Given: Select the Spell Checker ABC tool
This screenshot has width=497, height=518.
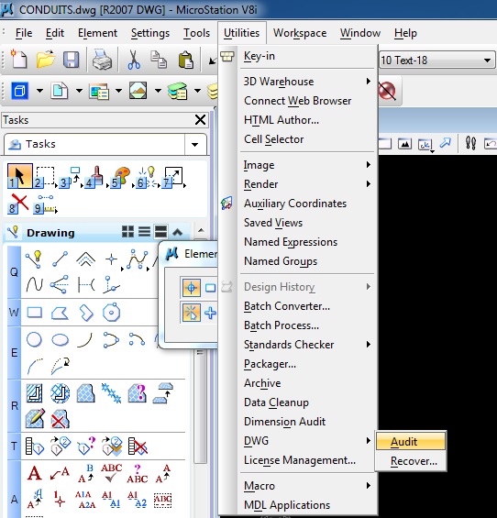Looking at the screenshot, I should pyautogui.click(x=111, y=473).
